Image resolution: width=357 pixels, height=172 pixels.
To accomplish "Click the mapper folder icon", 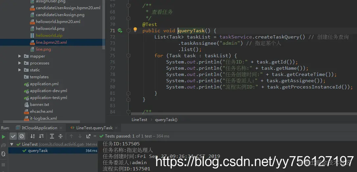I will pos(26,56).
